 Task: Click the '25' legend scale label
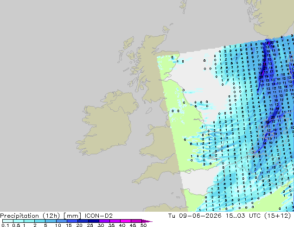coord(90,225)
